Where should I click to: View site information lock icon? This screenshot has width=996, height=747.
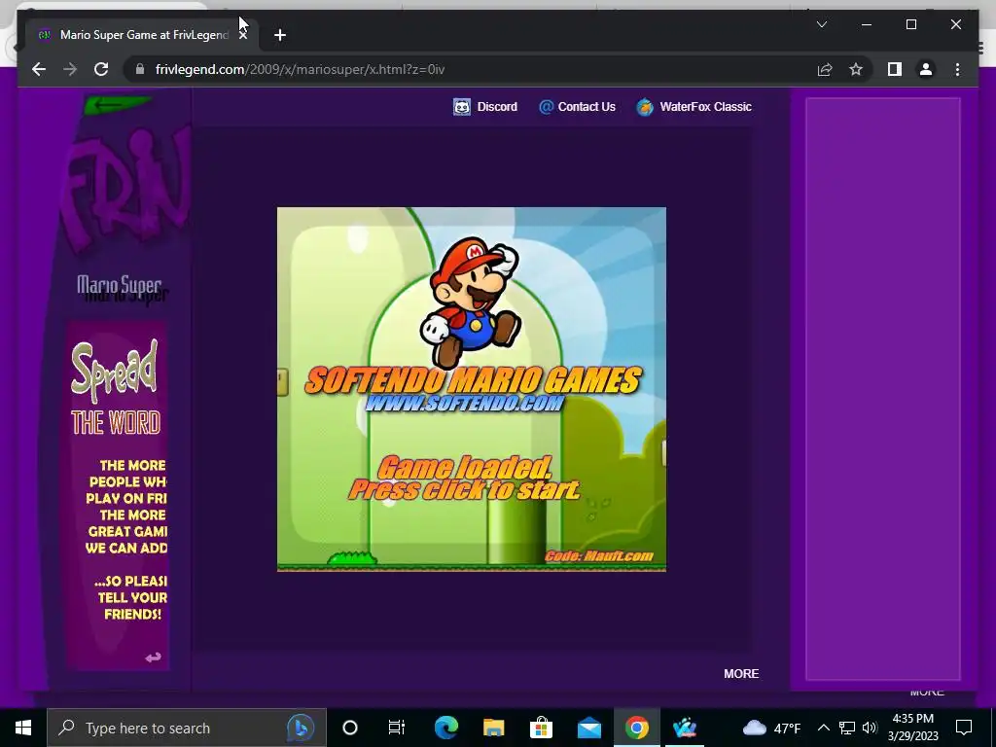[140, 69]
